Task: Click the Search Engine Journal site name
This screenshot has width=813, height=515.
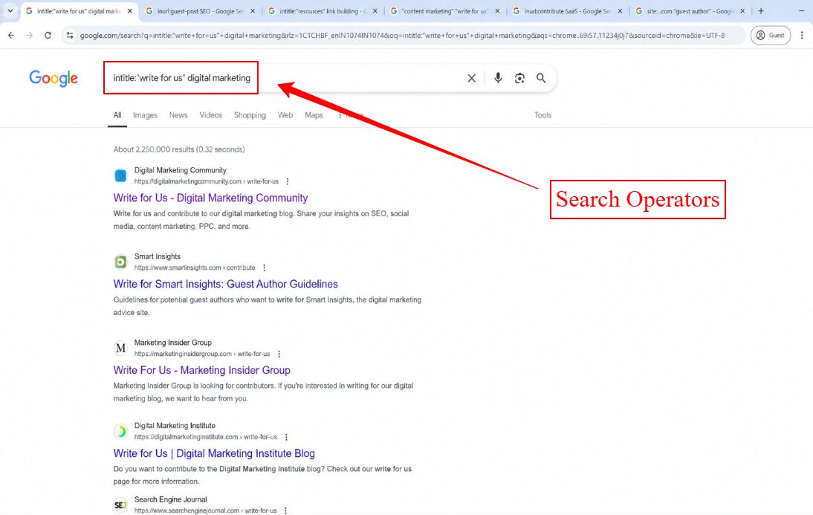Action: click(x=171, y=499)
